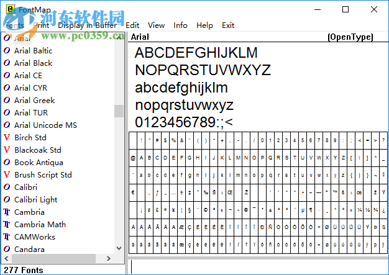Open the View menu

157,25
